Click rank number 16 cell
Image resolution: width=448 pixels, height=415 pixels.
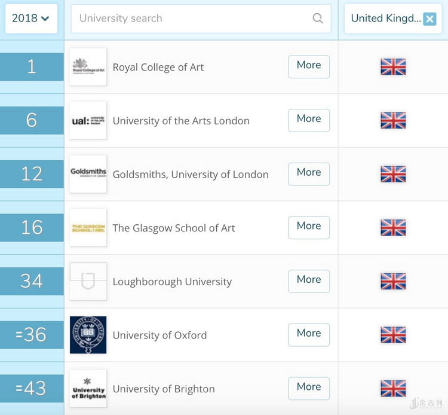pos(32,228)
